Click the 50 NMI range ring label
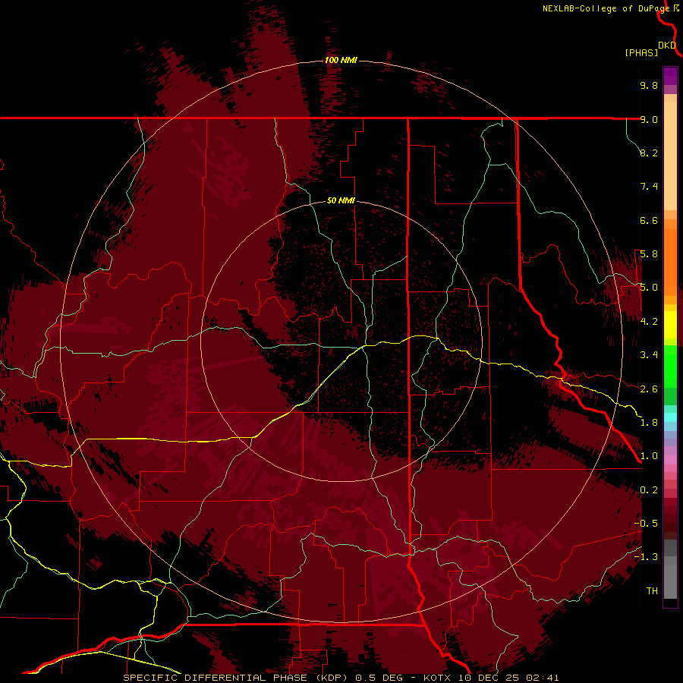683x683 pixels. (341, 200)
